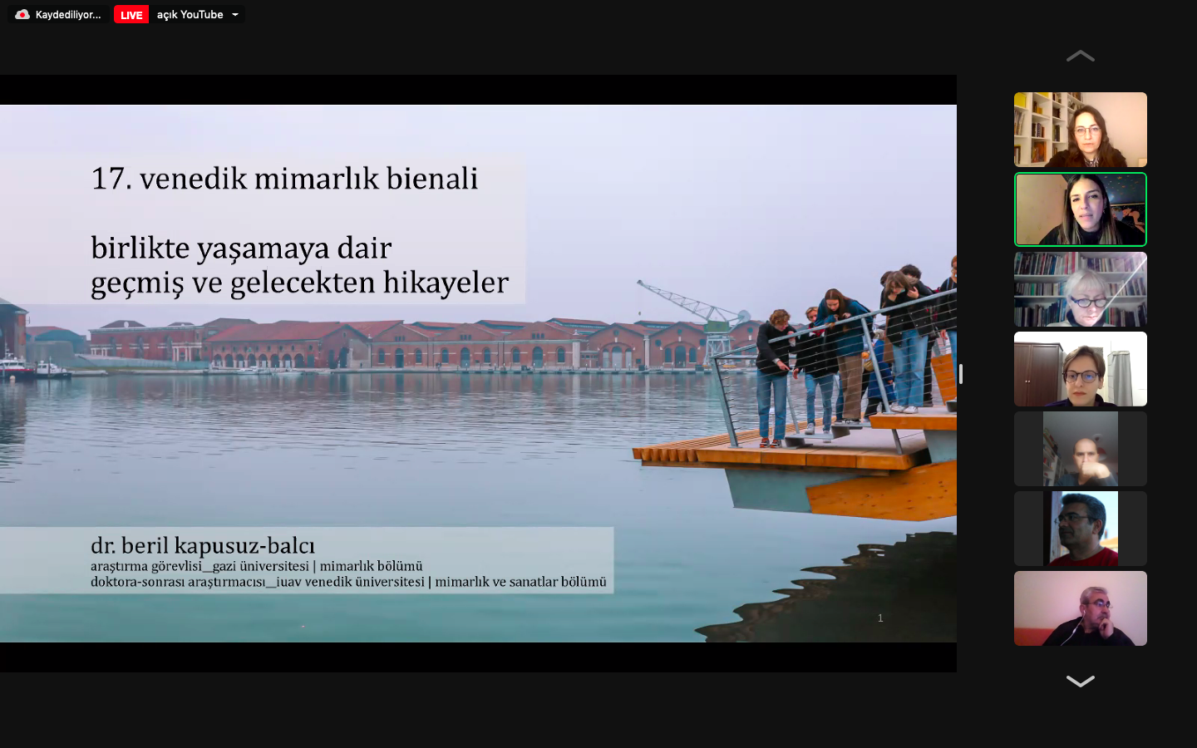Click the slide page number '1'
This screenshot has width=1197, height=748.
click(880, 618)
